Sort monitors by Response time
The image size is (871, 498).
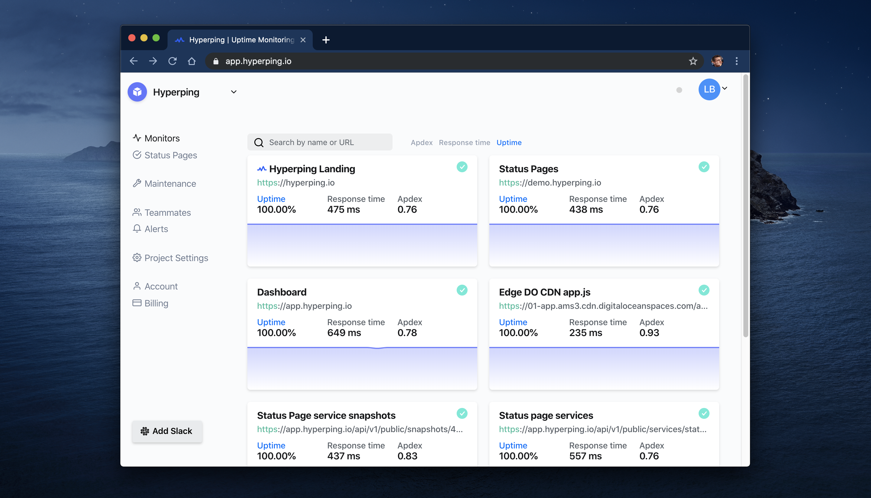464,143
